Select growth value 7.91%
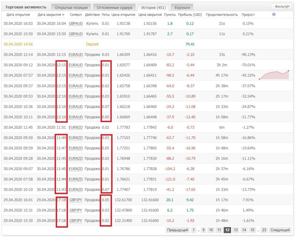The height and width of the screenshot is (238, 296). pyautogui.click(x=248, y=200)
